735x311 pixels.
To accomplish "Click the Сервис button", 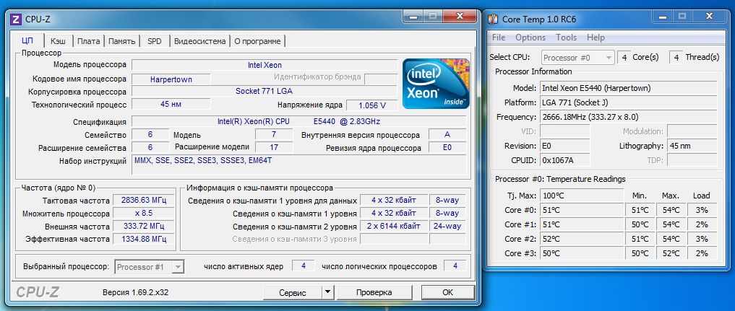I will point(293,293).
